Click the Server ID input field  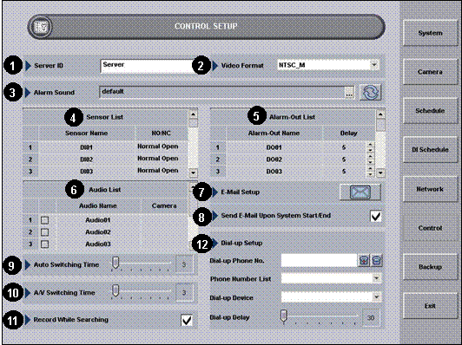coord(147,66)
